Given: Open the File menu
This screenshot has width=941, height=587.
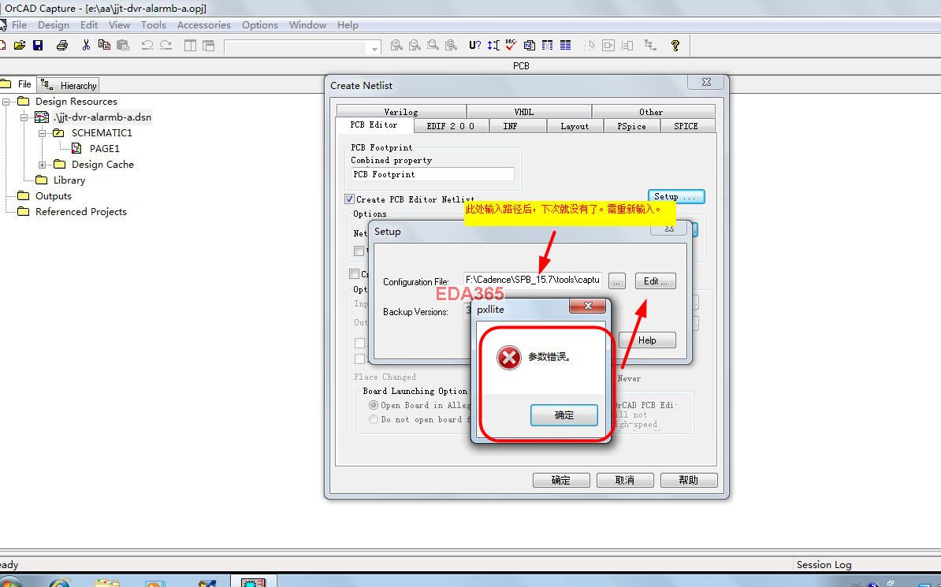Looking at the screenshot, I should [19, 25].
